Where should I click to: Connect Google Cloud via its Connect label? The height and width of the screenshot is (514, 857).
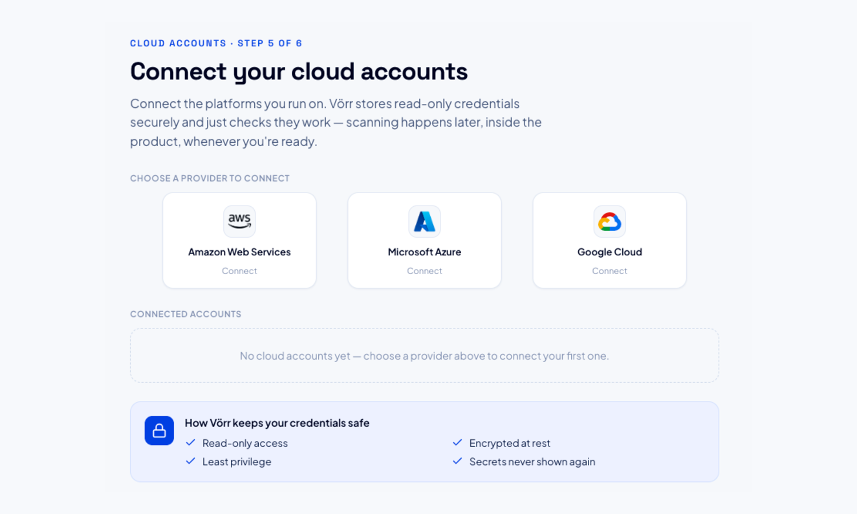point(610,271)
